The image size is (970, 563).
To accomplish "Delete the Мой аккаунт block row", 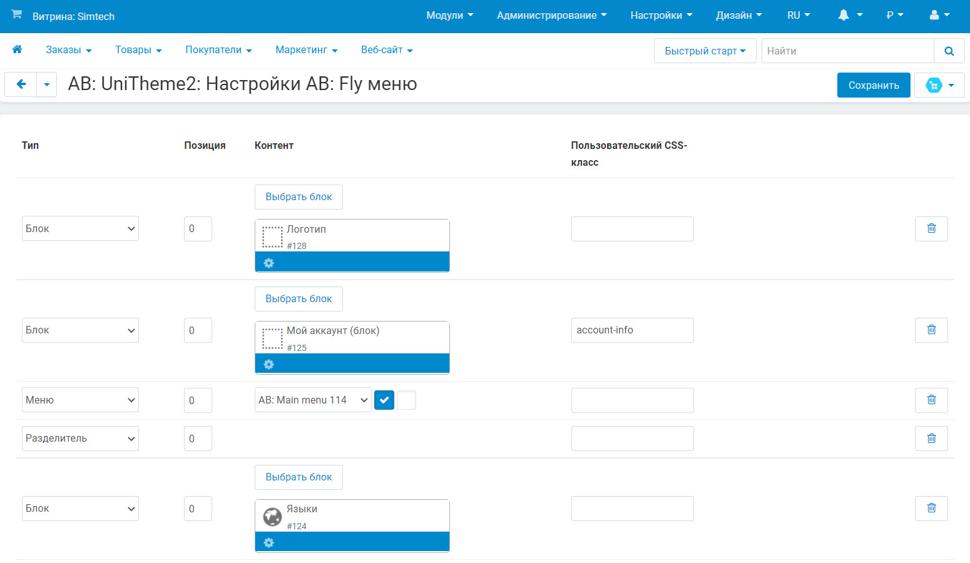I will [931, 330].
